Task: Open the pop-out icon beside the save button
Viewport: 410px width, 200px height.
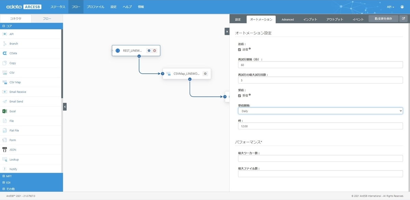Action: pyautogui.click(x=404, y=19)
